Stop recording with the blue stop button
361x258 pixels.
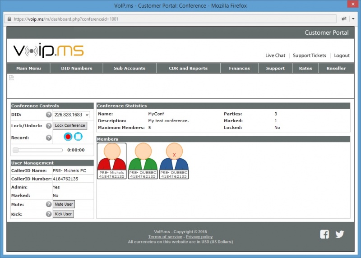78,137
